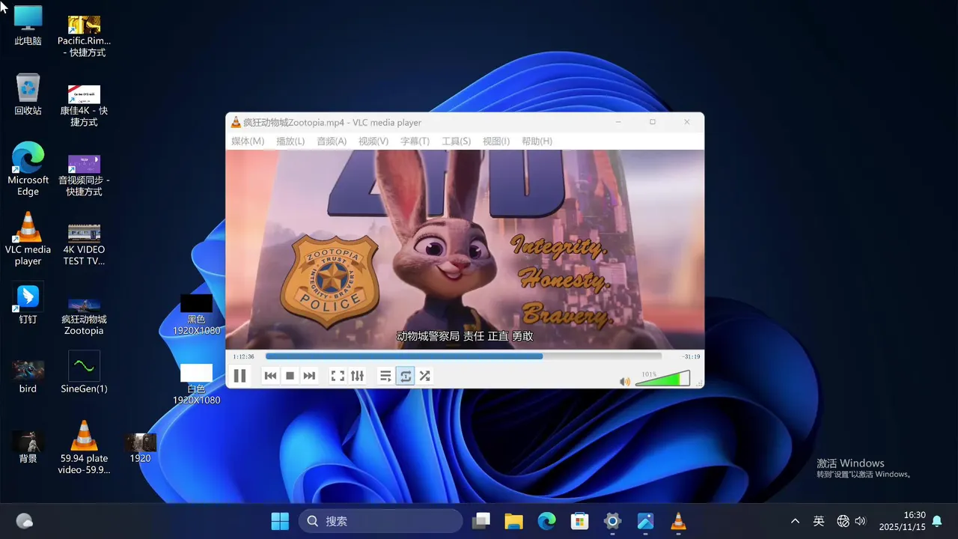Adjust VLC volume slider at 101%
Viewport: 958px width, 539px height.
[662, 380]
